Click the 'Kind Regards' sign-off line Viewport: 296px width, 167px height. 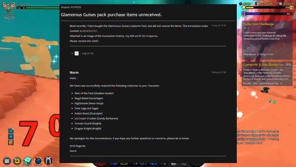click(78, 146)
